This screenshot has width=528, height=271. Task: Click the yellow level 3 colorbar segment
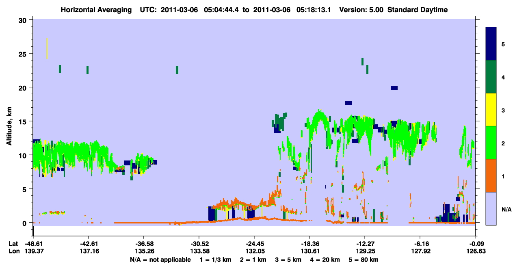coord(491,110)
